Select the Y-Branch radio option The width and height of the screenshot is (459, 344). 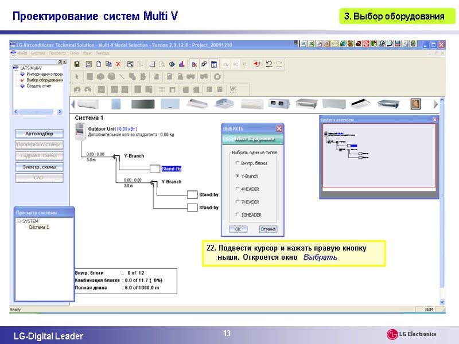pos(238,176)
